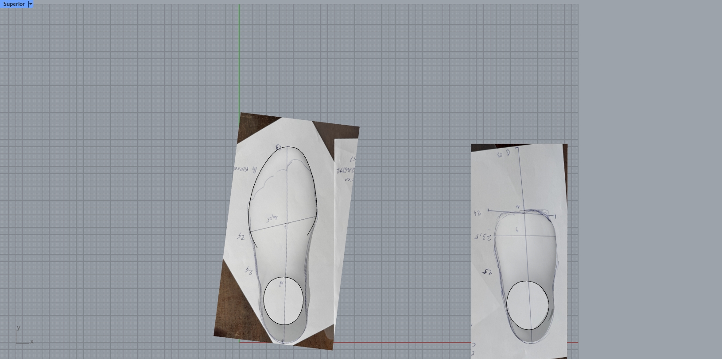Open the Superior viewport dropdown arrow
722x359 pixels.
pyautogui.click(x=31, y=4)
